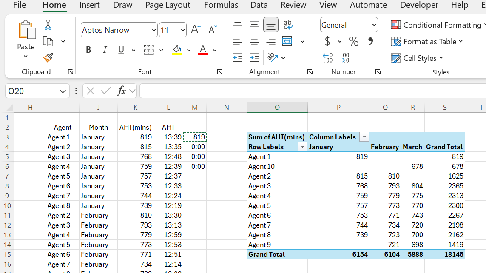Viewport: 486px width, 273px height.
Task: Toggle Italic formatting
Action: [x=105, y=50]
